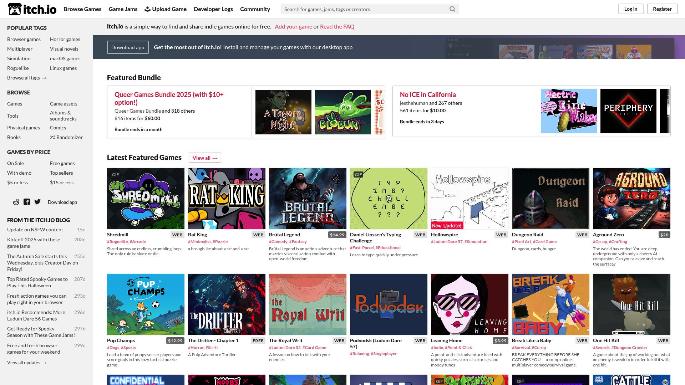Open Queer Games Bundle 2025 title

169,98
